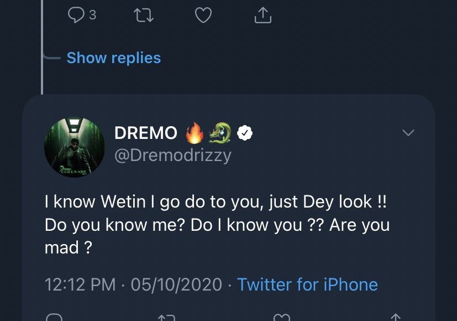Open the 'Twitter for iPhone' source link

pyautogui.click(x=307, y=284)
